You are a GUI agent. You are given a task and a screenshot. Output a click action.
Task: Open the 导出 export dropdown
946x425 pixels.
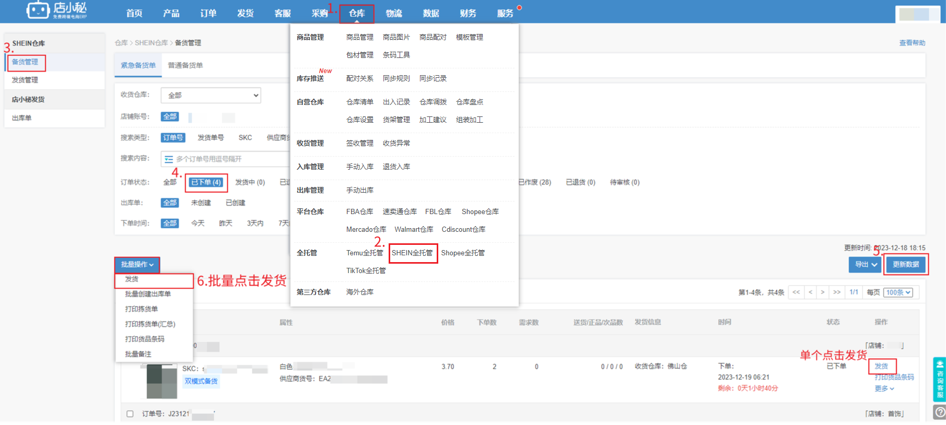pyautogui.click(x=866, y=265)
